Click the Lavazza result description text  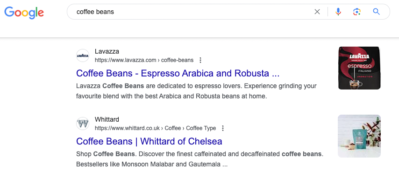(x=196, y=91)
